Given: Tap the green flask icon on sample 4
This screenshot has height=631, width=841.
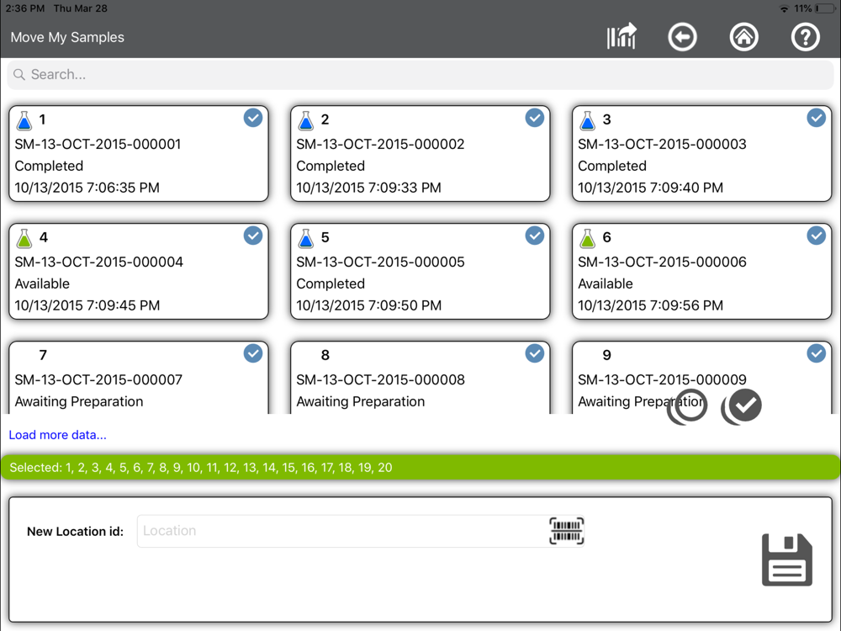Looking at the screenshot, I should coord(24,239).
